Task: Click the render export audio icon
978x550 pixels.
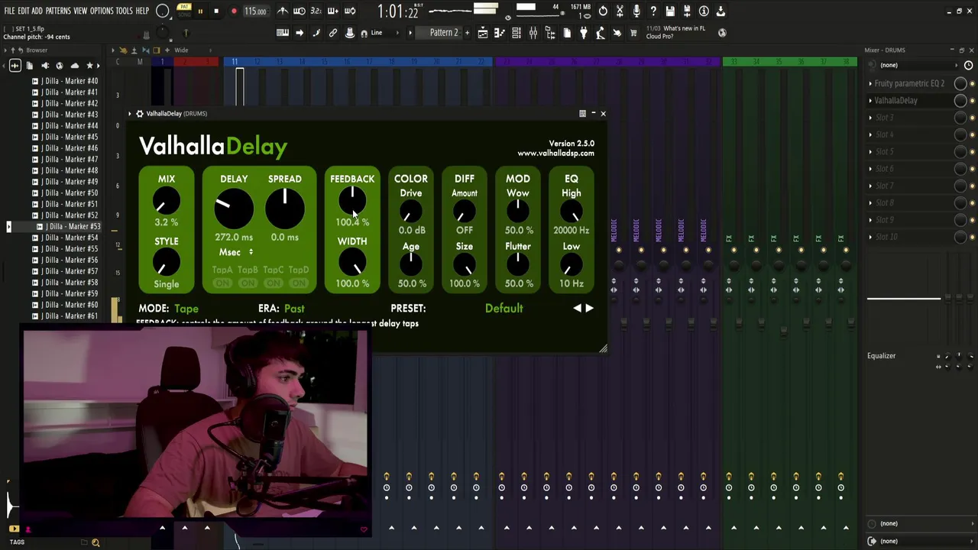Action: [x=687, y=11]
